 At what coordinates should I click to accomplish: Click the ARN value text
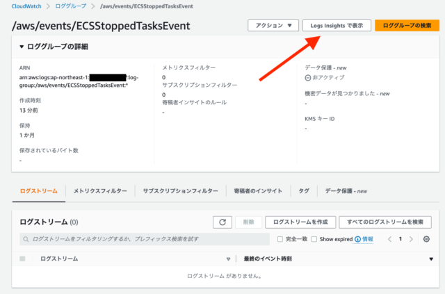point(79,81)
